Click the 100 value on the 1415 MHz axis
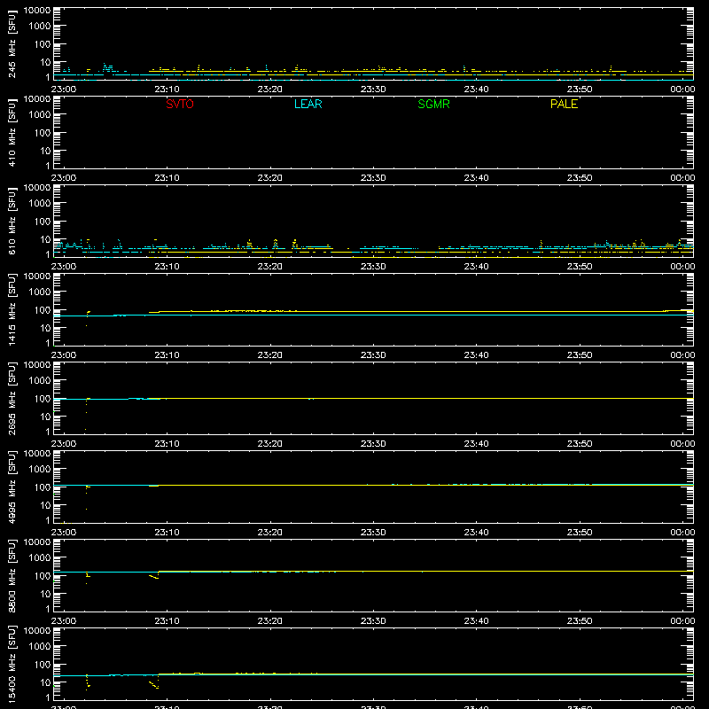 [43, 310]
